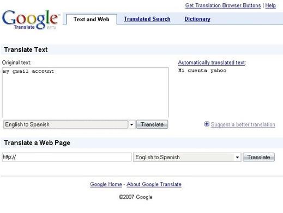Screen dimensions: 283x213
Task: Open Get Translation Browser Buttons link
Action: (223, 5)
